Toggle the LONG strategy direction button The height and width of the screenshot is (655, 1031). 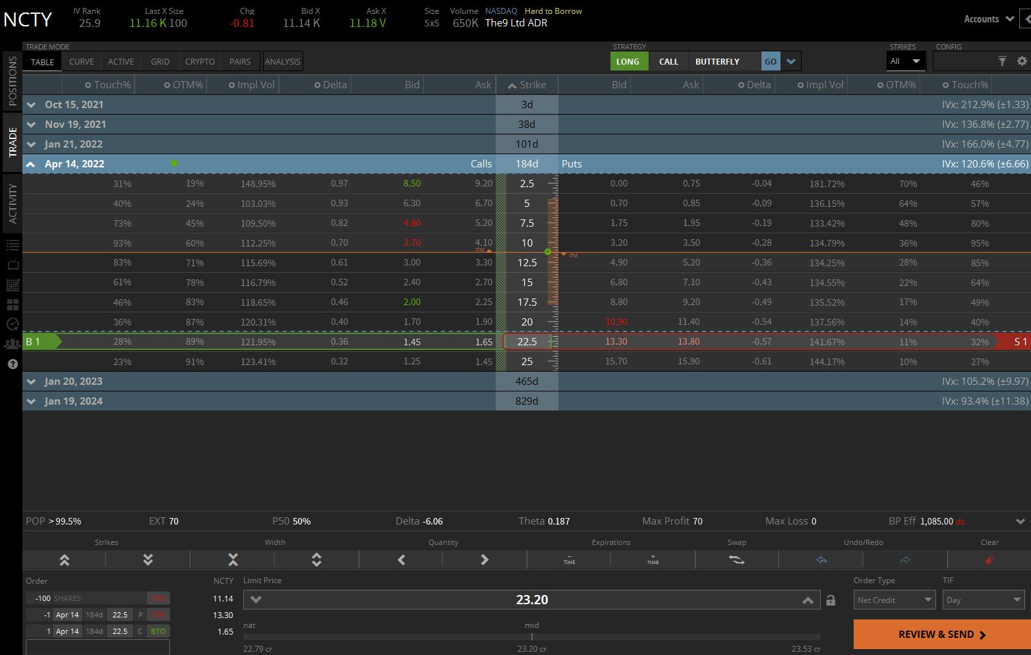tap(628, 61)
